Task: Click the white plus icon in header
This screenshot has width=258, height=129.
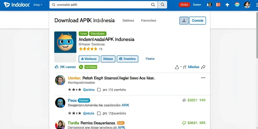Action: click(x=227, y=5)
